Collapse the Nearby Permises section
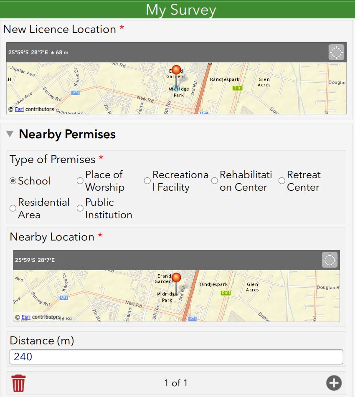355x397 pixels. [x=10, y=134]
